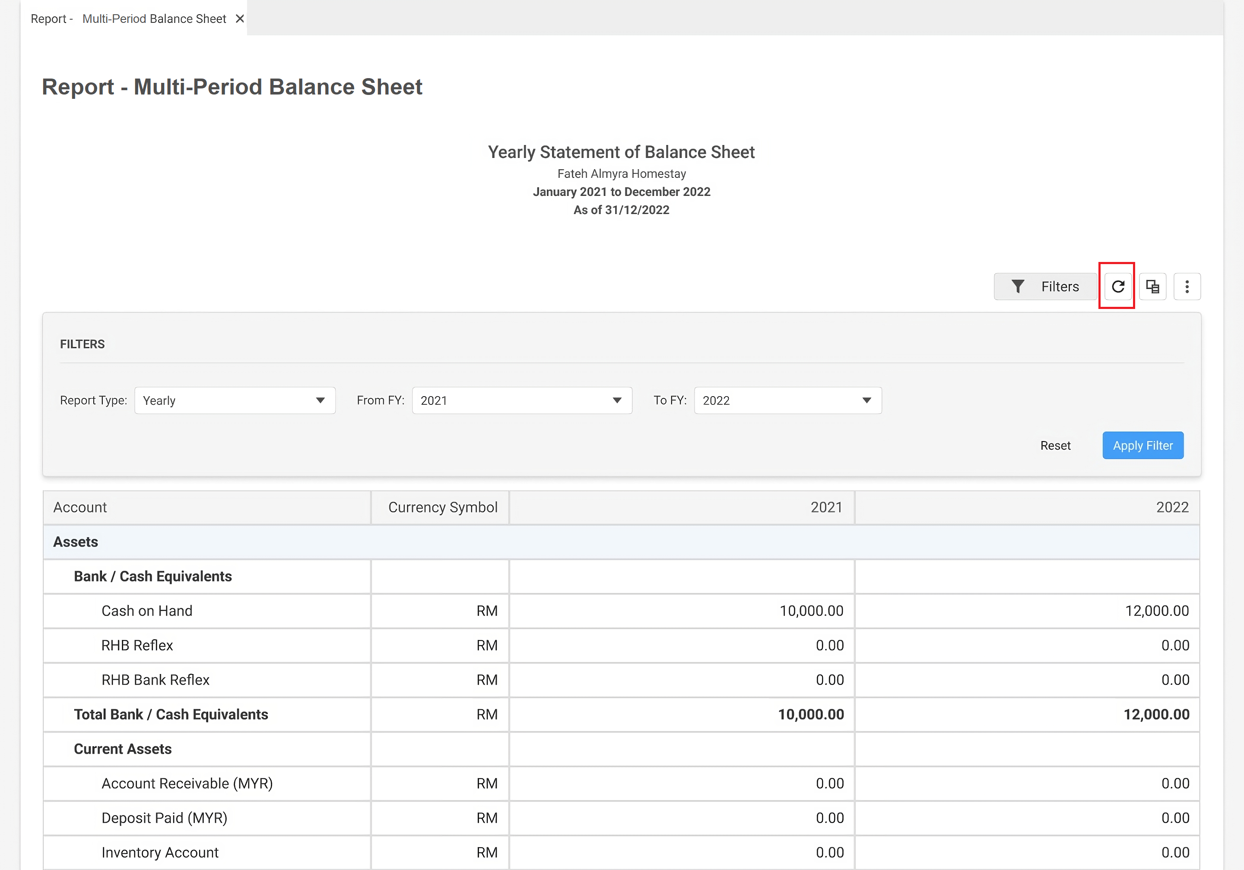Click the RHB Bank Reflex account
1244x870 pixels.
[x=155, y=680]
